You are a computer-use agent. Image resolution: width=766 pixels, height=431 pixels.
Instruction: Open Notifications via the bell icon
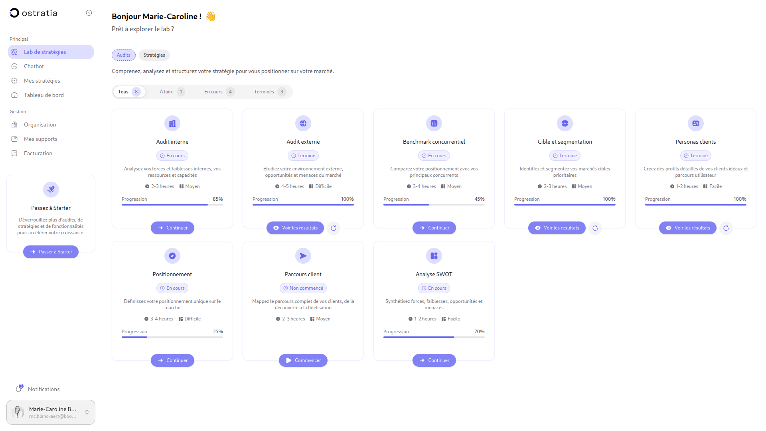(x=19, y=389)
